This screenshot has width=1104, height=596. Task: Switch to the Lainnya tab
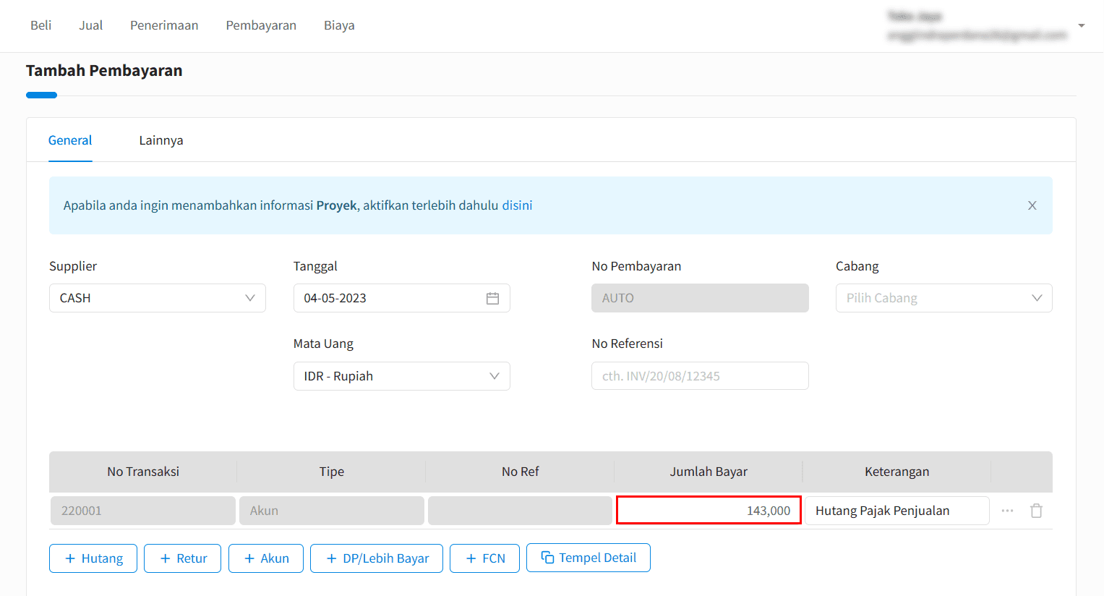click(x=161, y=140)
